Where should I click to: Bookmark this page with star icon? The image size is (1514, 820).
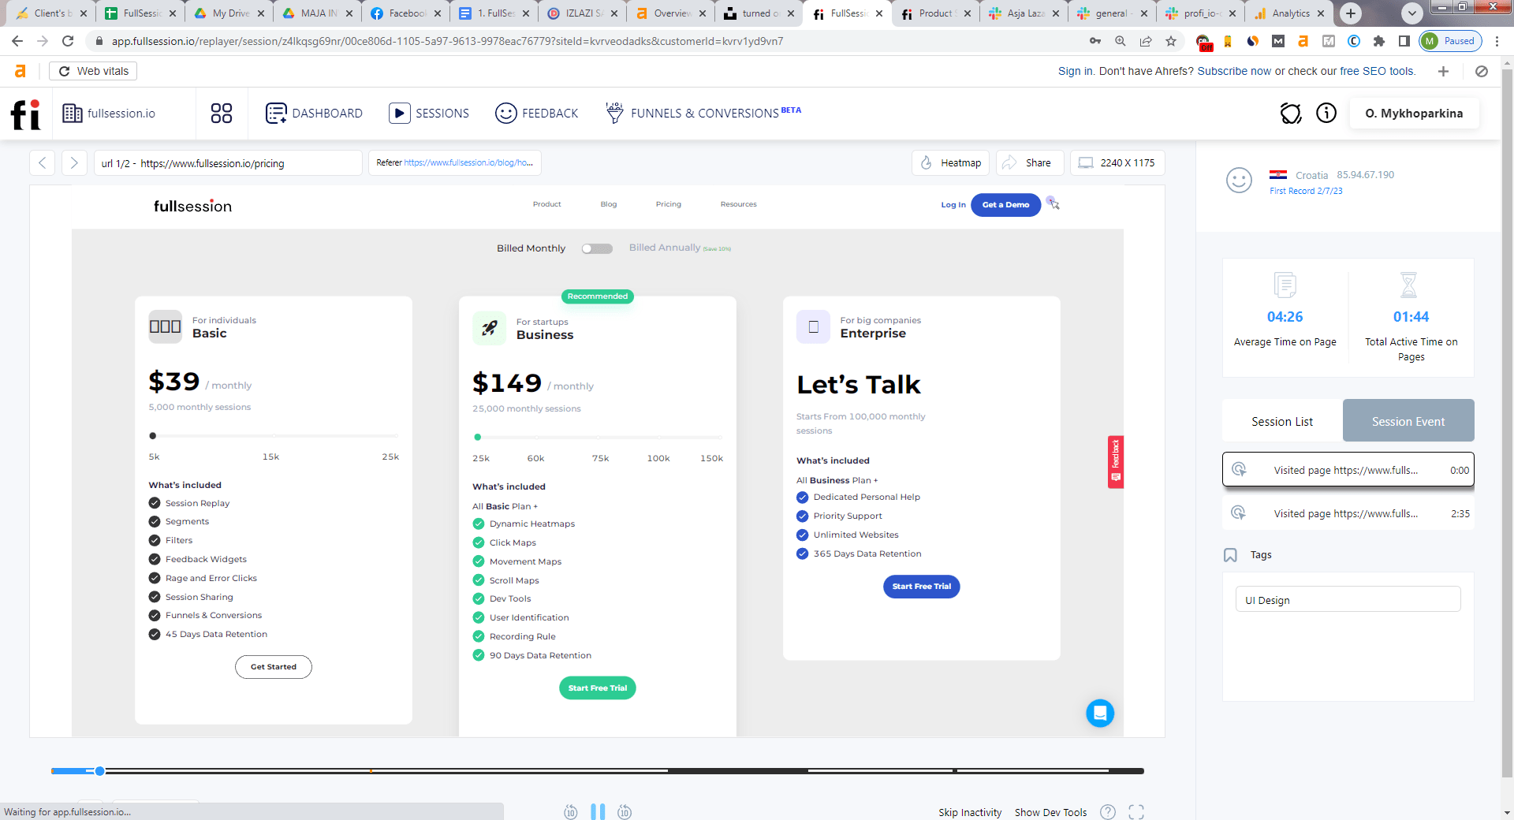1171,41
